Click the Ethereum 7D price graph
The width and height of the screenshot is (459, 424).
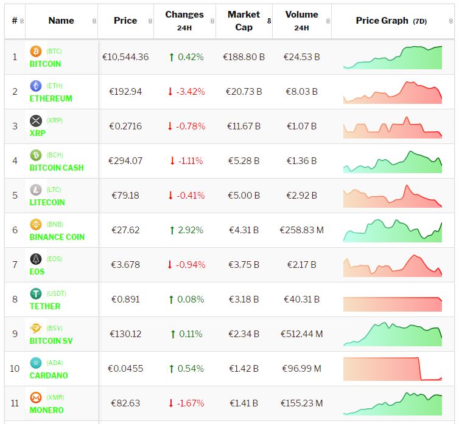(392, 92)
